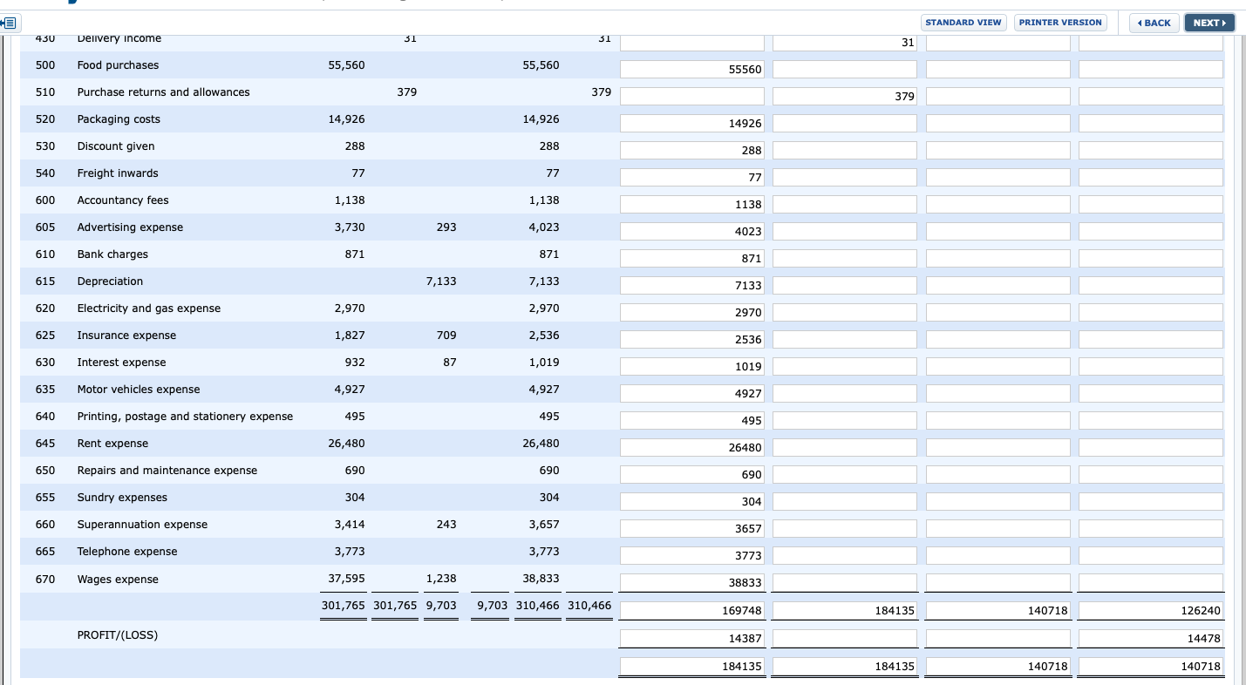Image resolution: width=1246 pixels, height=685 pixels.
Task: Select the Insurance expense input containing 2536
Action: coord(692,340)
